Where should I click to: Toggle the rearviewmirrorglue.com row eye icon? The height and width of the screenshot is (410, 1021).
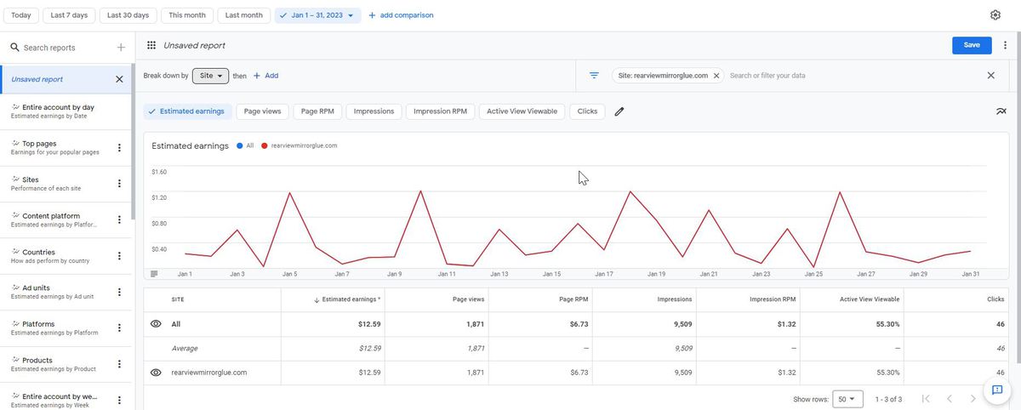tap(156, 373)
